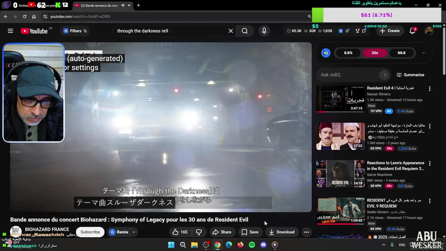Open more actions three-dot menu

click(306, 232)
